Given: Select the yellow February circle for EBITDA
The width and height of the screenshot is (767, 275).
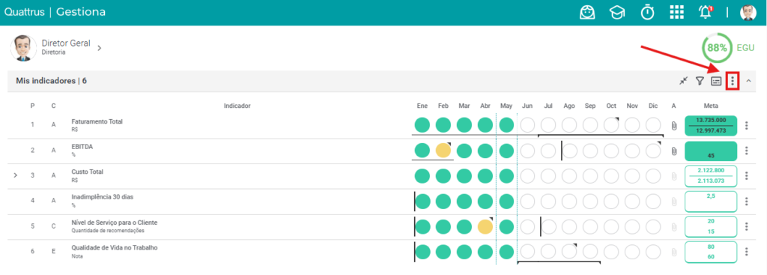Looking at the screenshot, I should [443, 150].
